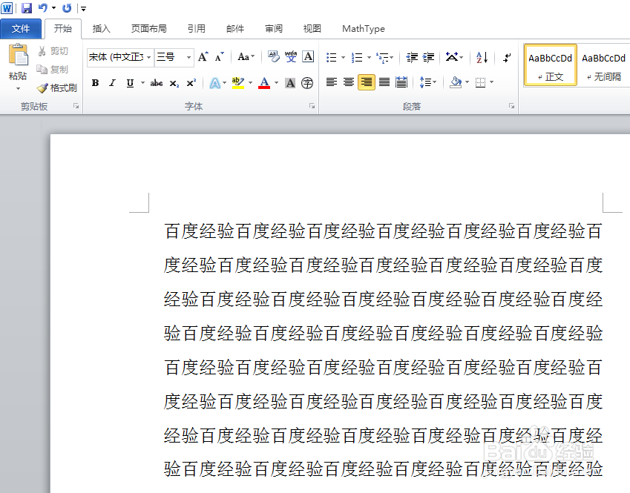Open the clipboard pane launcher

click(76, 106)
